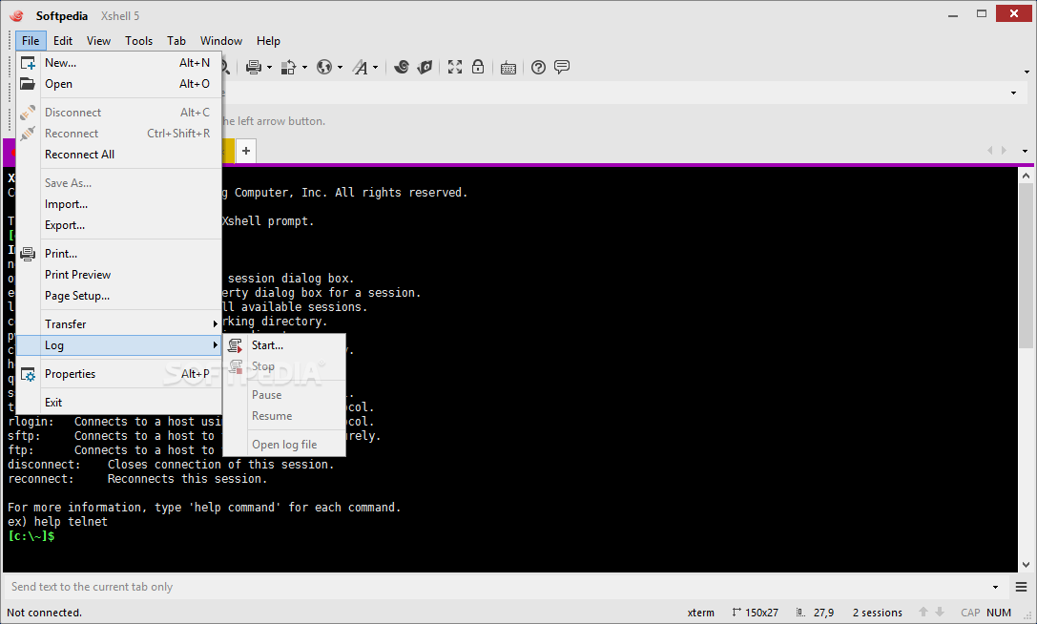The height and width of the screenshot is (624, 1037).
Task: Choose Exit in File menu
Action: click(118, 403)
